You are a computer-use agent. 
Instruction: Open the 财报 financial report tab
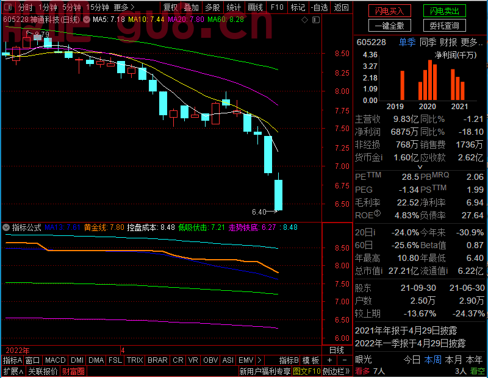(448, 42)
